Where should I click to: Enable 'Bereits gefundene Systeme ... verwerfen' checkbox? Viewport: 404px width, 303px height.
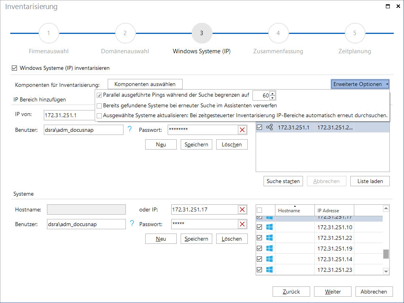click(x=99, y=106)
